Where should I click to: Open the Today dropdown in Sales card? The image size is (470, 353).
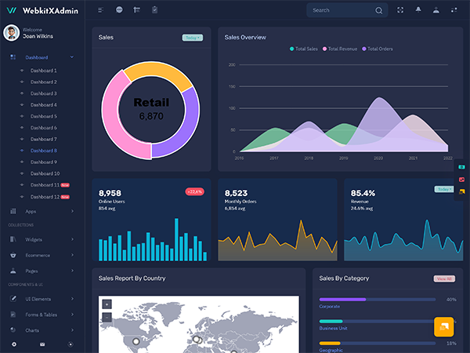pyautogui.click(x=192, y=38)
